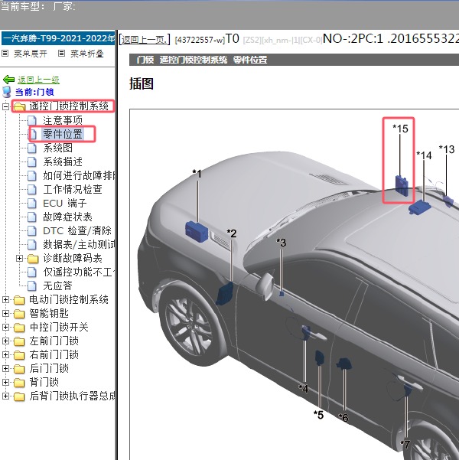459x460 pixels.
Task: Click the green back arrow icon
Action: coord(8,80)
